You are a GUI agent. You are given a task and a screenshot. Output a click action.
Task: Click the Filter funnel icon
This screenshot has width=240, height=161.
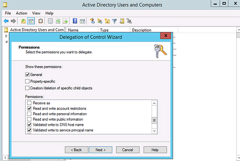114,21
